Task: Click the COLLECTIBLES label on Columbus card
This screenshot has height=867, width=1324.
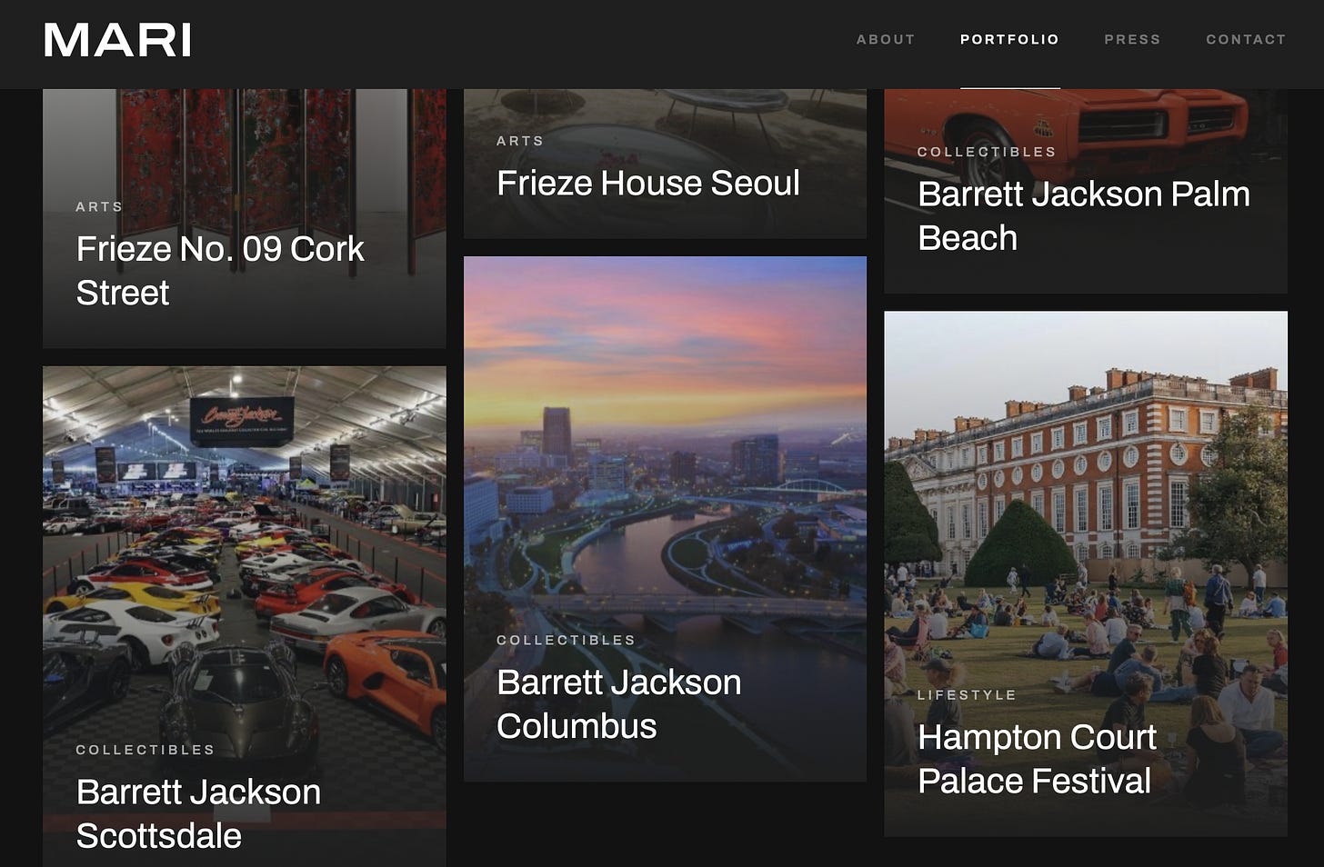Action: tap(566, 640)
